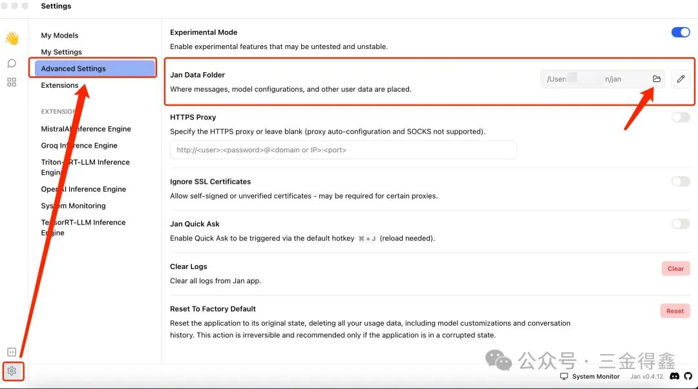Turn on Ignore SSL Certificates
Image resolution: width=698 pixels, height=389 pixels.
(x=681, y=182)
